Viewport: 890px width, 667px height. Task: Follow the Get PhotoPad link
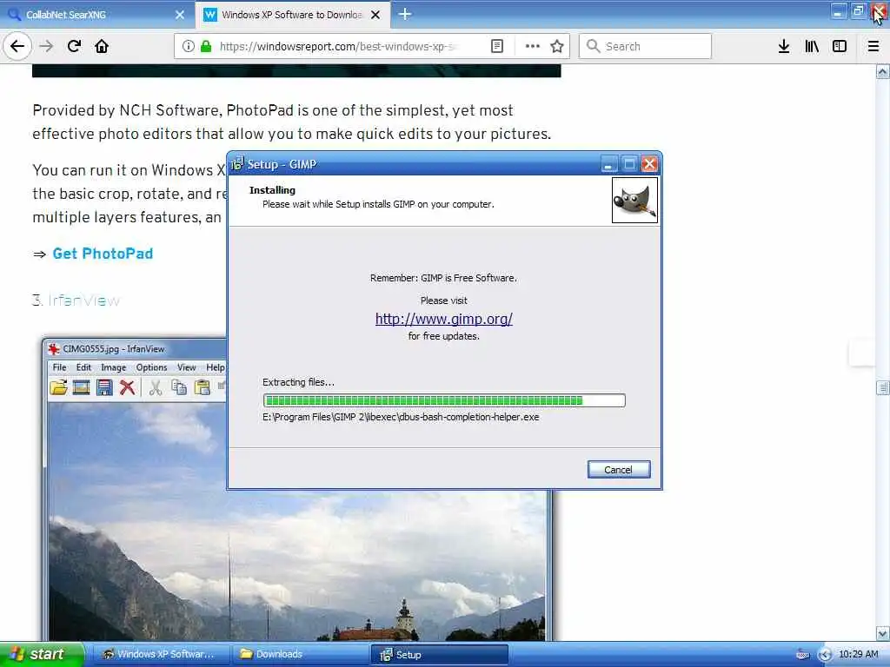click(x=103, y=254)
